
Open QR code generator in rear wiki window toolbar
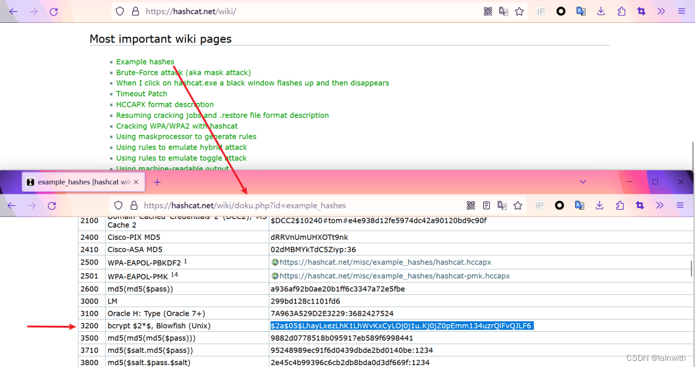coord(487,12)
